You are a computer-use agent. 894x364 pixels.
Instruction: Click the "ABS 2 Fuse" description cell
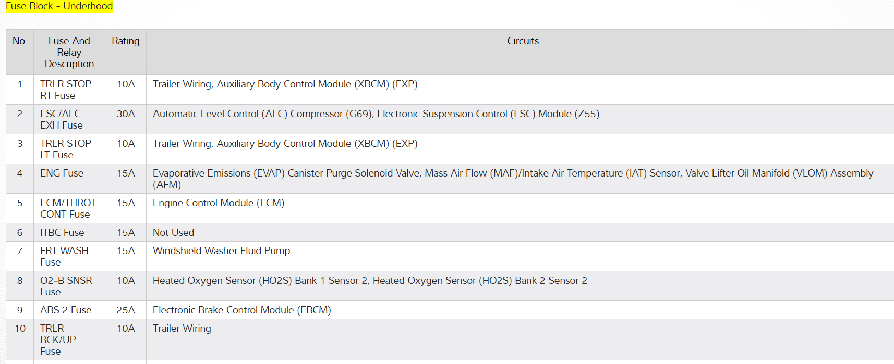pyautogui.click(x=66, y=310)
